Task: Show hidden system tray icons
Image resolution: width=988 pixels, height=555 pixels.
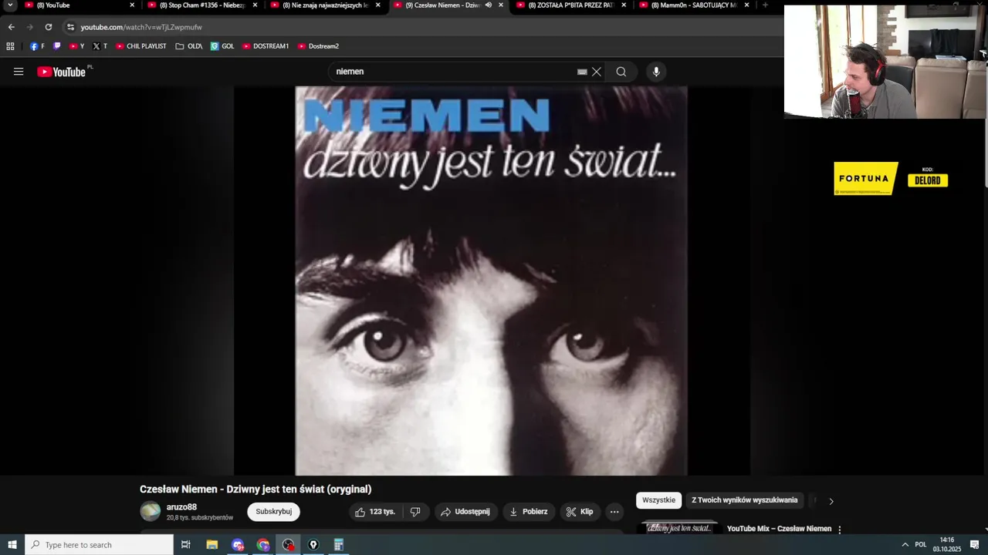Action: point(905,544)
